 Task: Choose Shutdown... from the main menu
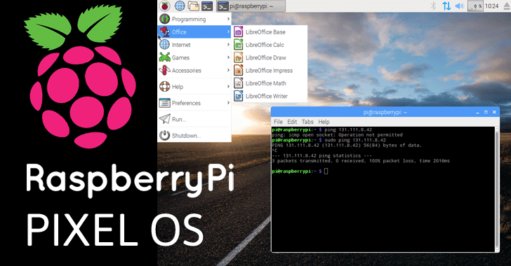coord(194,135)
